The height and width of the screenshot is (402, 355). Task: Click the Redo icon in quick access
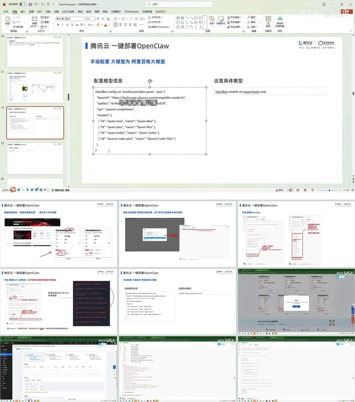click(x=43, y=4)
